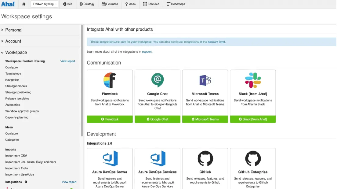Add the Microsoft Teams integration

coord(205,119)
